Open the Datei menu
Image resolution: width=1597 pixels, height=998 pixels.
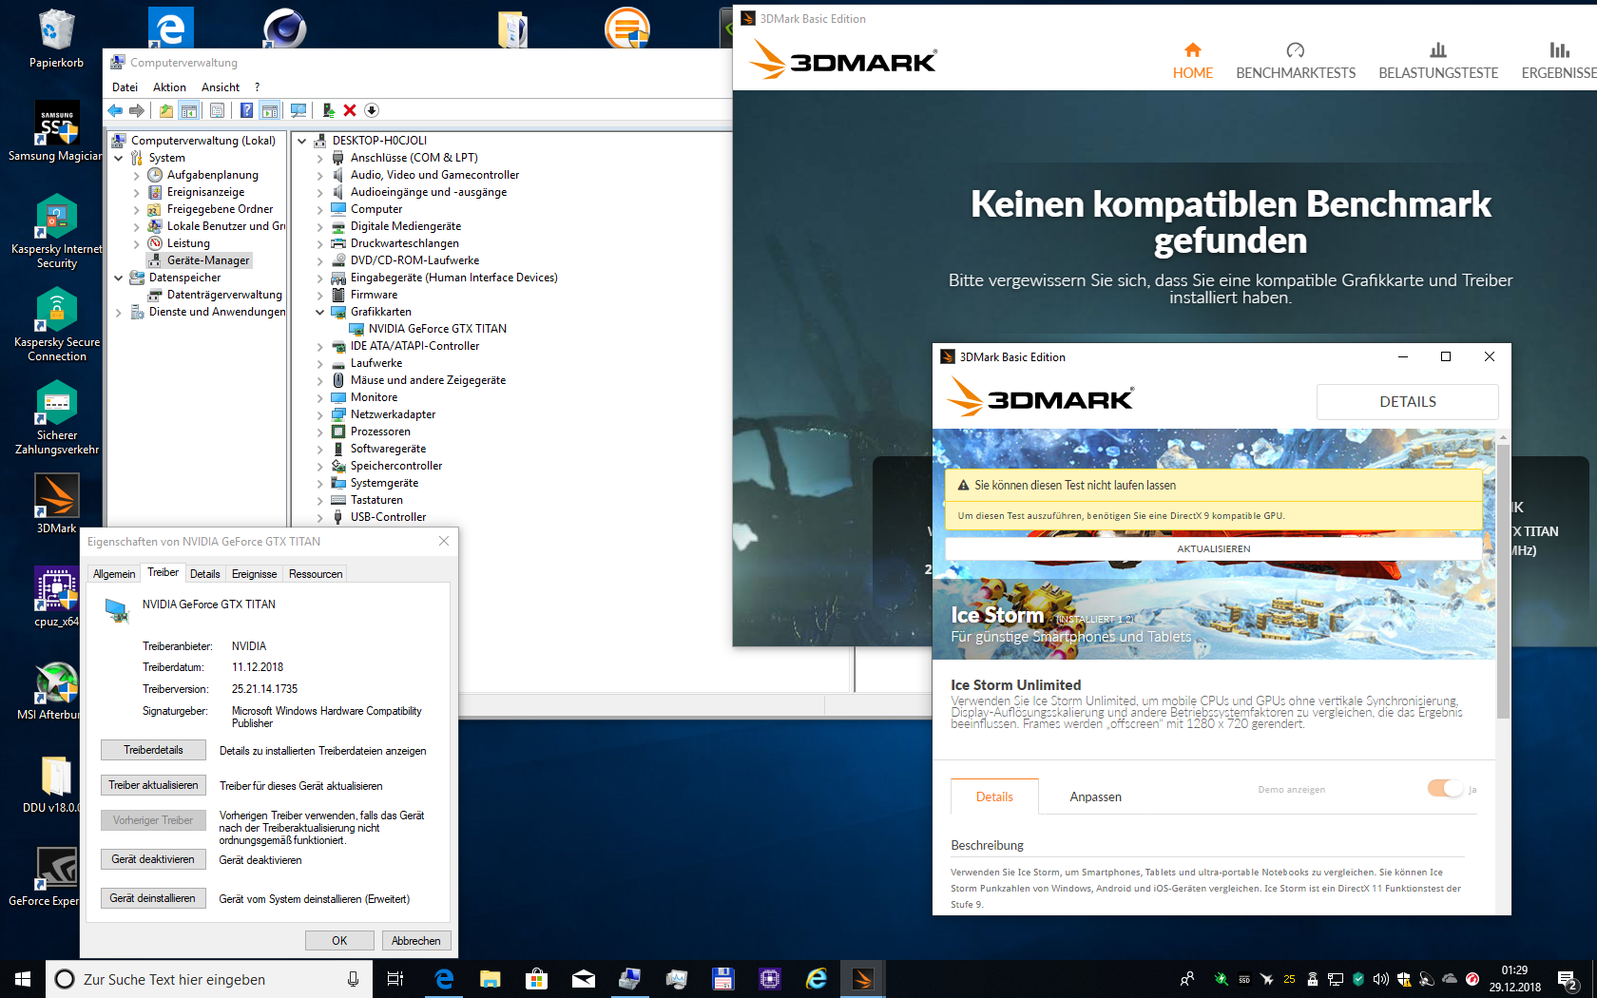tap(125, 86)
